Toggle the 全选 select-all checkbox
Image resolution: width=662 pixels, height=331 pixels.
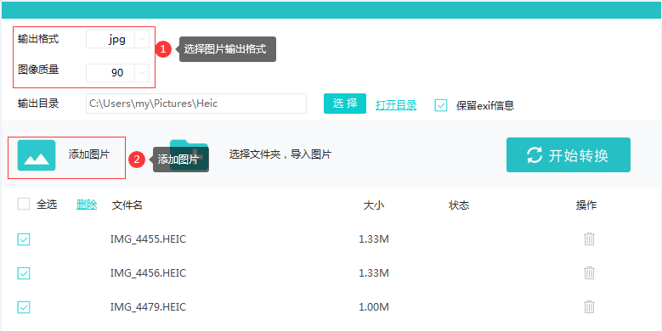(x=24, y=204)
